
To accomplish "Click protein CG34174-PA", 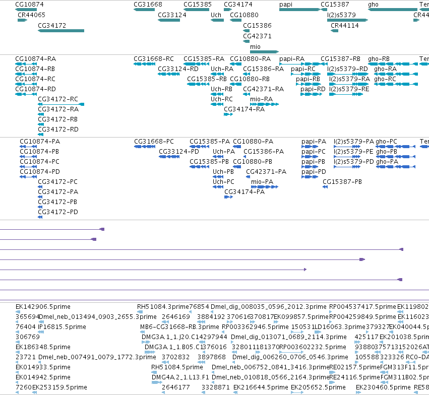I will [x=244, y=192].
